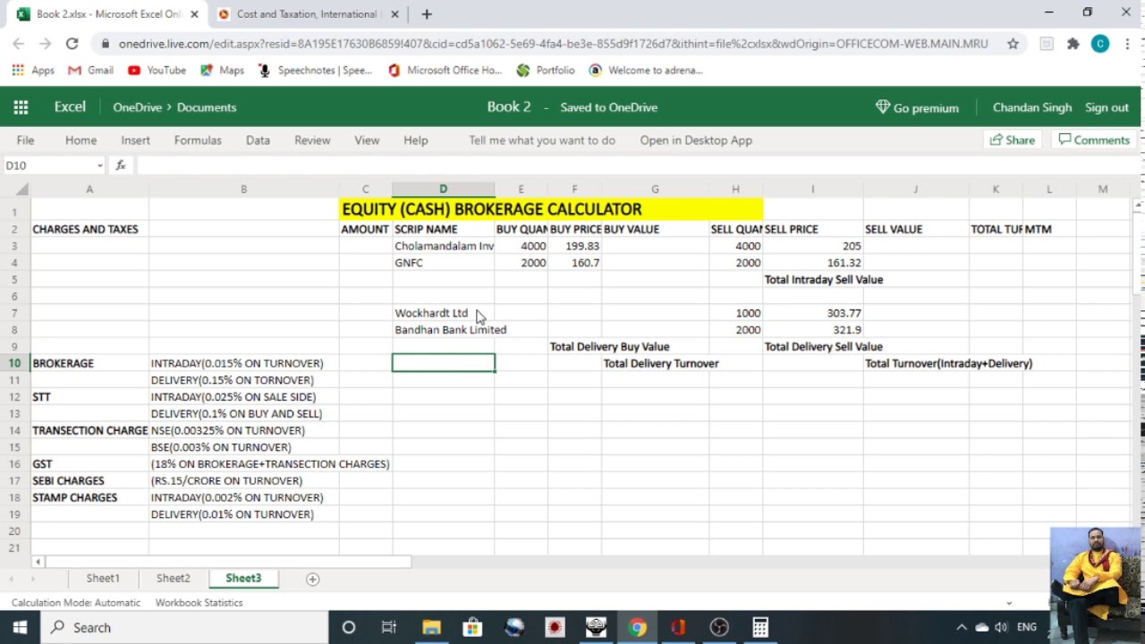Click the volume icon in system tray
This screenshot has height=644, width=1145.
click(x=1001, y=627)
